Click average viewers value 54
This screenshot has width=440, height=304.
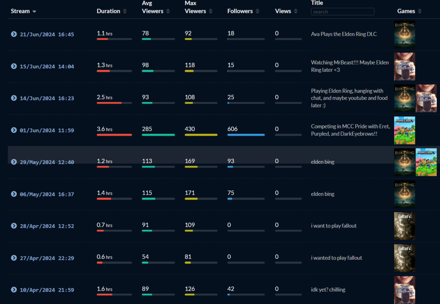[145, 257]
